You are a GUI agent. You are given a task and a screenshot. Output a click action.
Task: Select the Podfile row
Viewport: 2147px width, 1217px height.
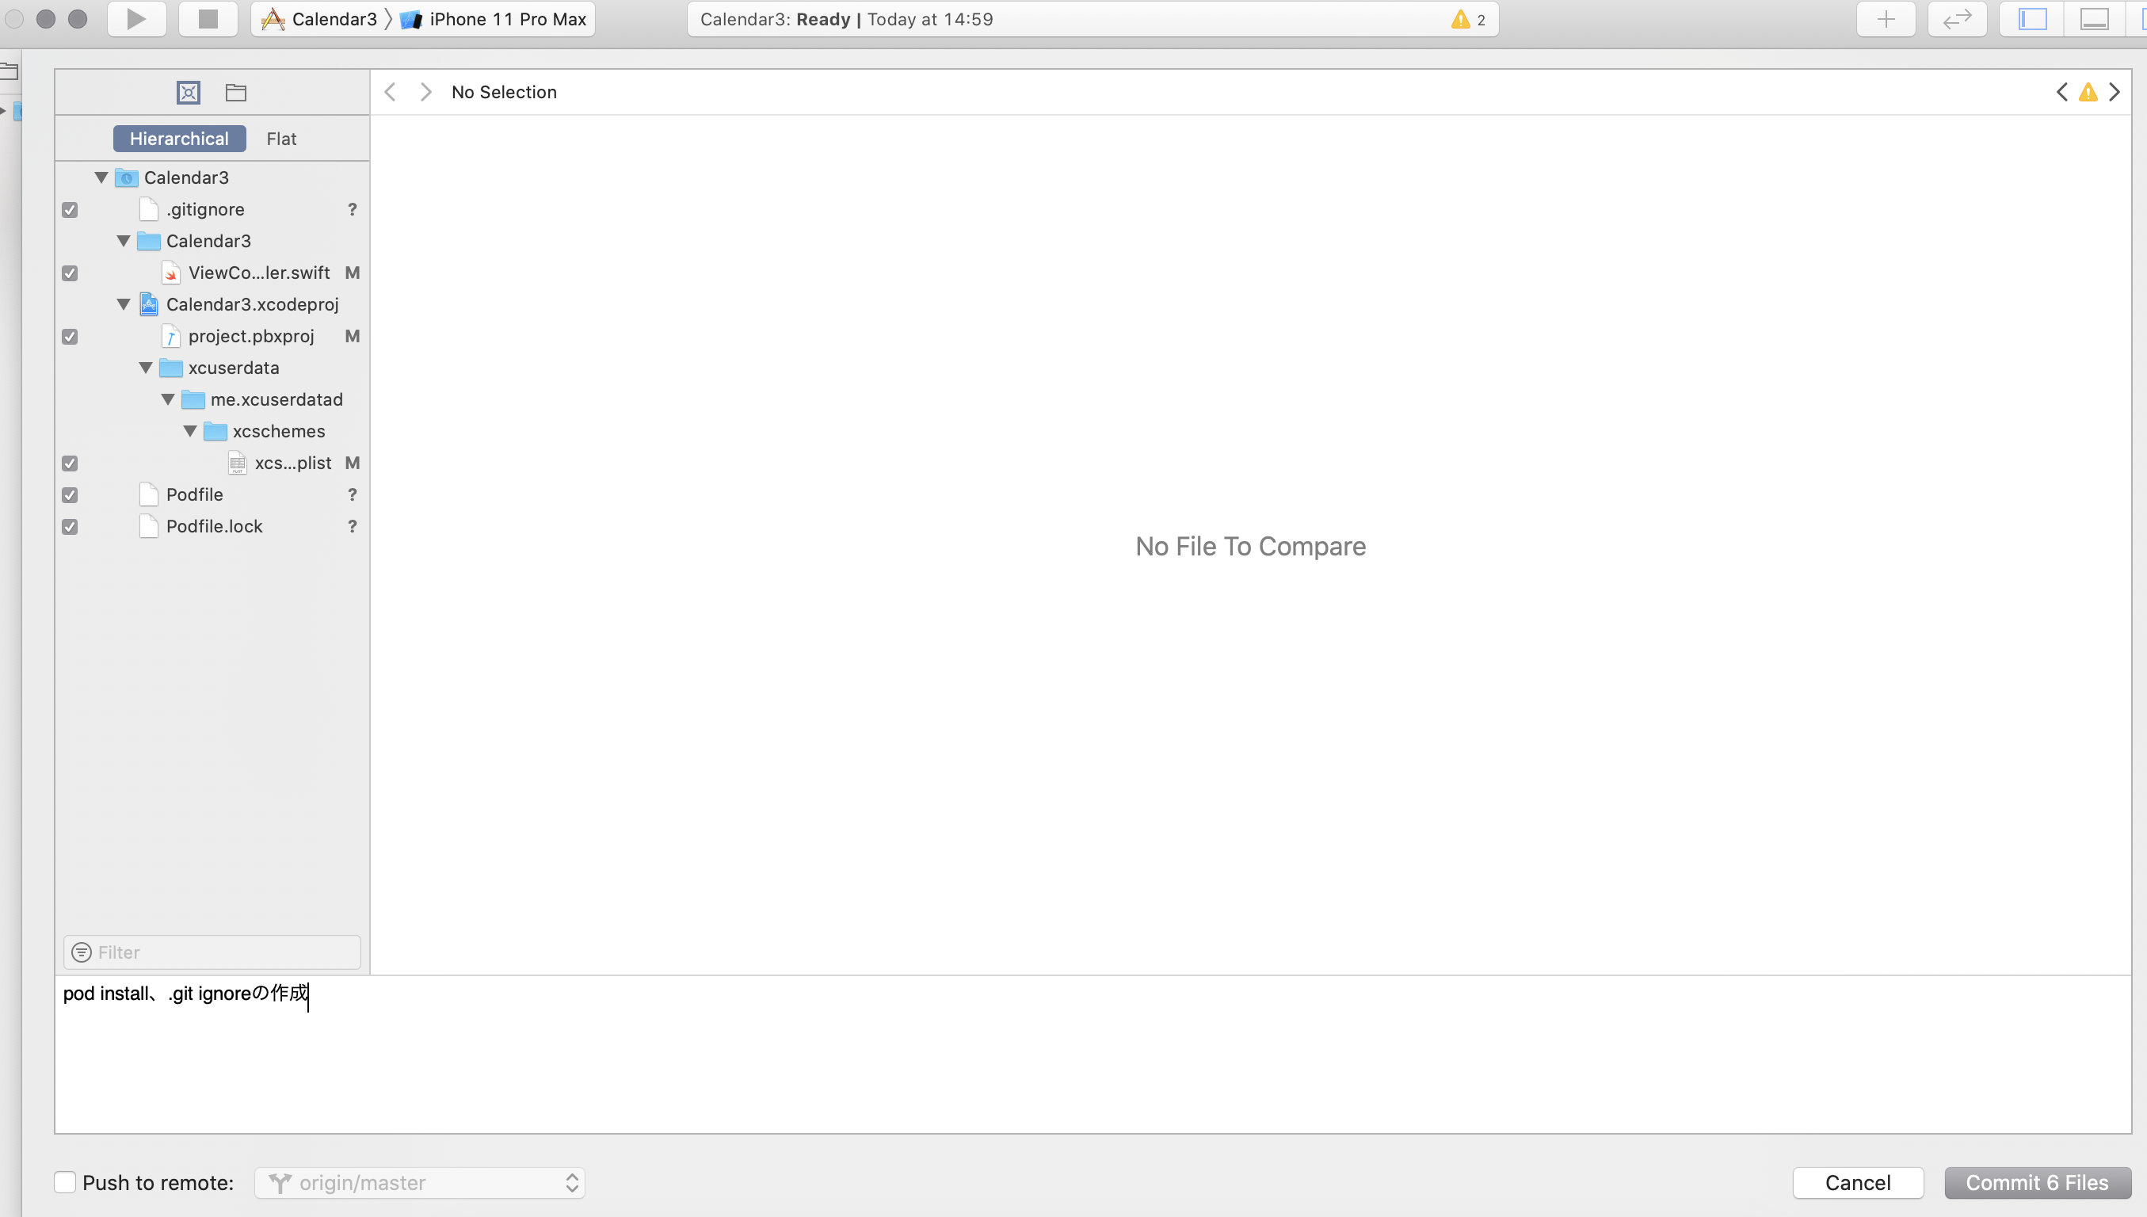click(x=212, y=495)
